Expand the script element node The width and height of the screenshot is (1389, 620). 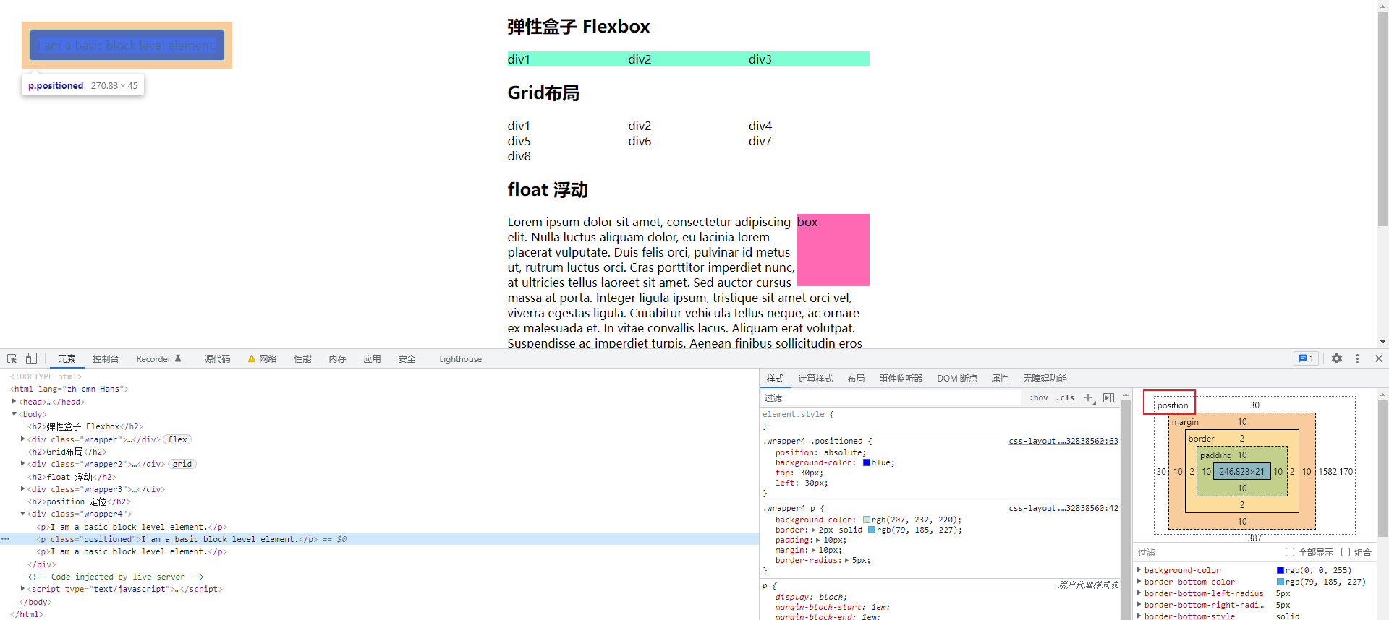pyautogui.click(x=23, y=589)
